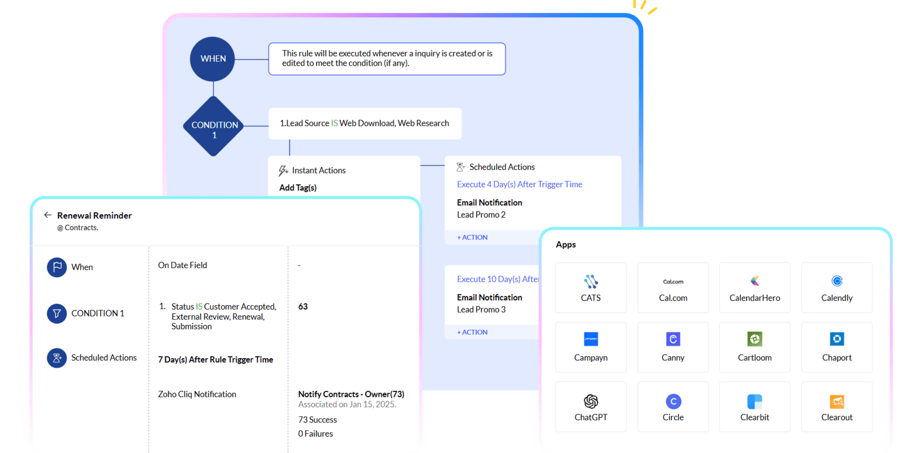Viewport: 922px width, 453px height.
Task: Click Notify Contracts - Owner(73) notification
Action: click(x=351, y=394)
